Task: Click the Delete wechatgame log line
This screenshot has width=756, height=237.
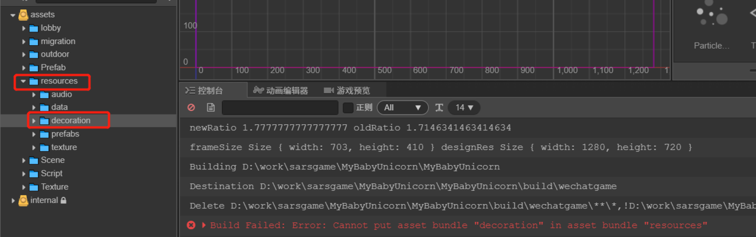Action: click(468, 206)
